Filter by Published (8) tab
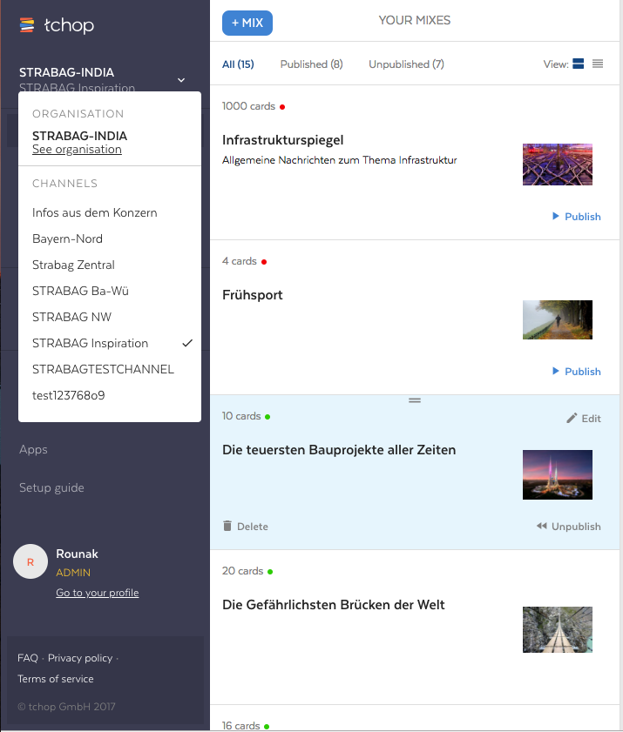Image resolution: width=623 pixels, height=732 pixels. pos(311,64)
